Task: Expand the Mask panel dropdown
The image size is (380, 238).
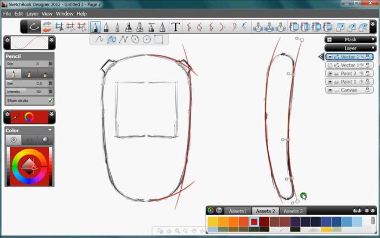Action: click(x=373, y=40)
